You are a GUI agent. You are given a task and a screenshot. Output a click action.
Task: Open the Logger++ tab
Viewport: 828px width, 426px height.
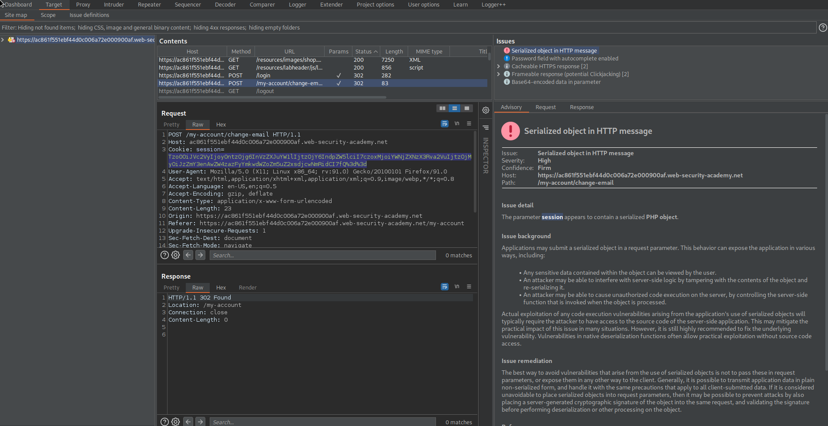pos(493,5)
